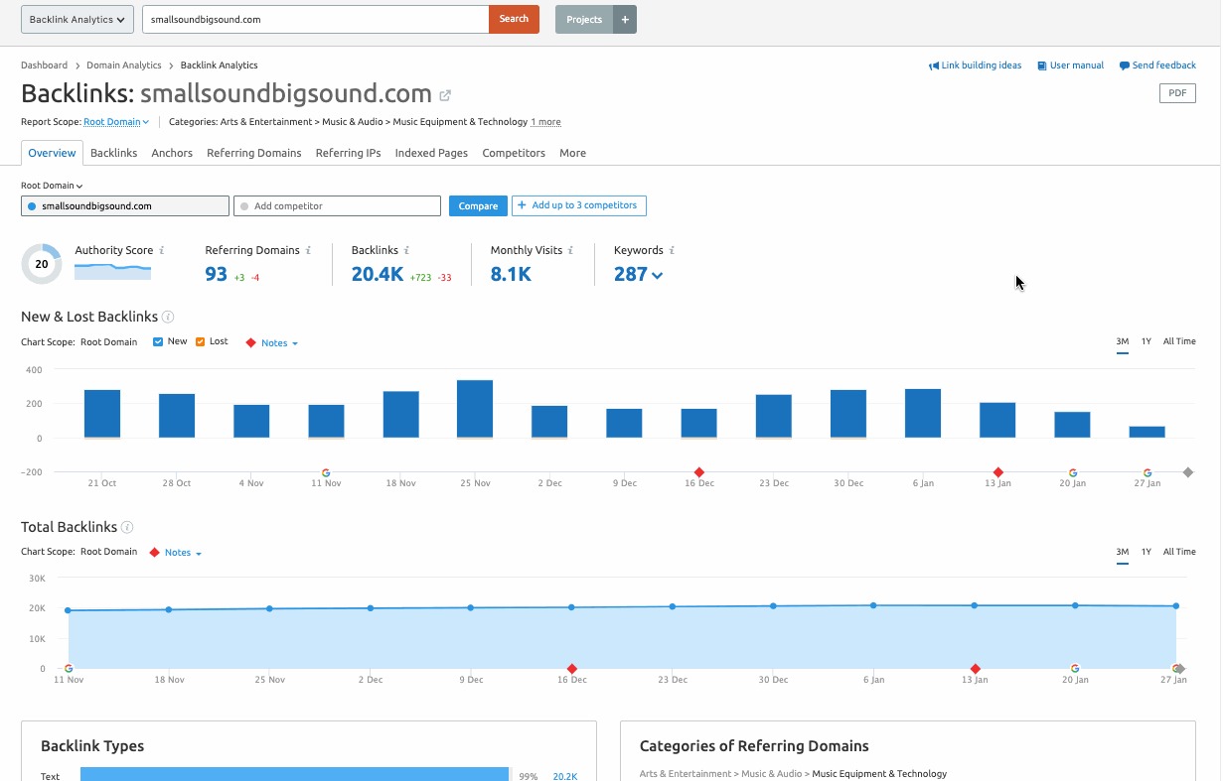
Task: Switch to the Backlinks tab
Action: click(113, 154)
